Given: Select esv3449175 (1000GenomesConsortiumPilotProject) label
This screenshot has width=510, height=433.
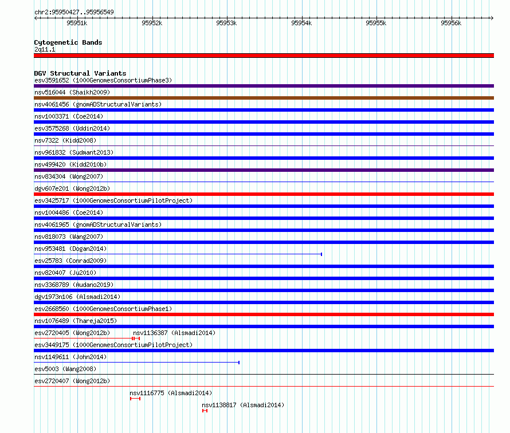Looking at the screenshot, I should tap(113, 345).
